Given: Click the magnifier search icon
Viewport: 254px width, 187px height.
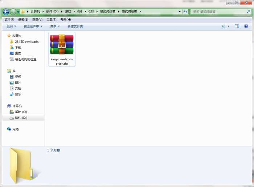Looking at the screenshot, I should 249,12.
